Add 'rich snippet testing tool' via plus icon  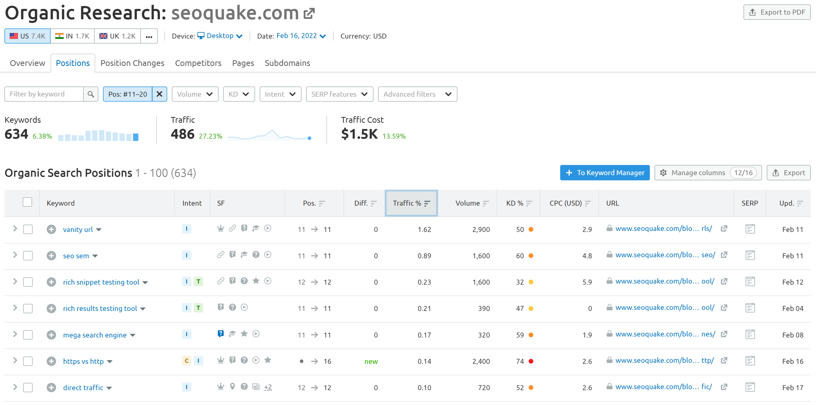pyautogui.click(x=51, y=282)
